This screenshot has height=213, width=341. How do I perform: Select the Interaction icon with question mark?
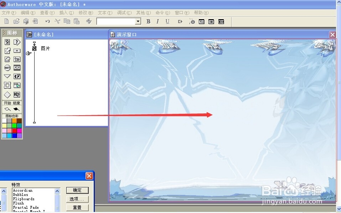[x=17, y=42]
